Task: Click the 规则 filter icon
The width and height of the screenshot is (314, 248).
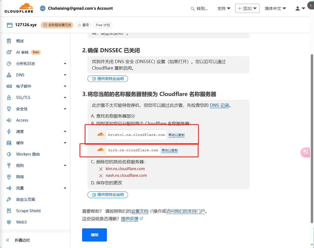Action: tap(9, 166)
